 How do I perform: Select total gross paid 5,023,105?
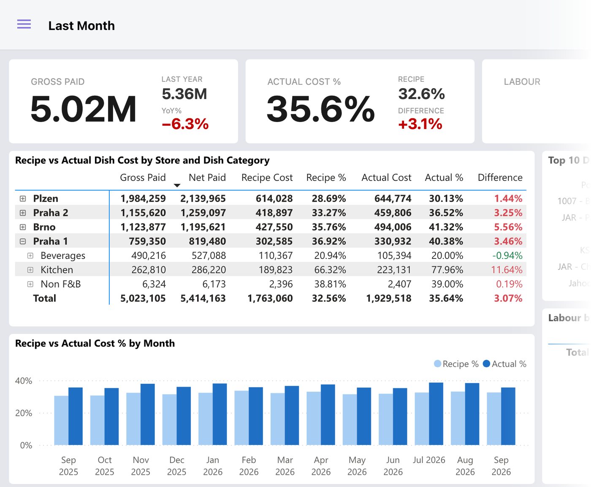coord(143,299)
